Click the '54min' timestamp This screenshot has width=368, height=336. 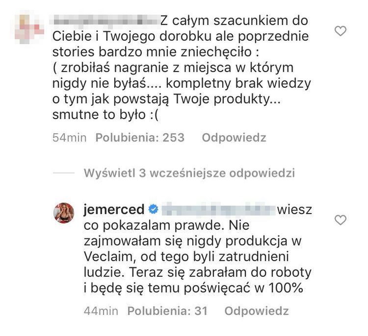pyautogui.click(x=69, y=138)
